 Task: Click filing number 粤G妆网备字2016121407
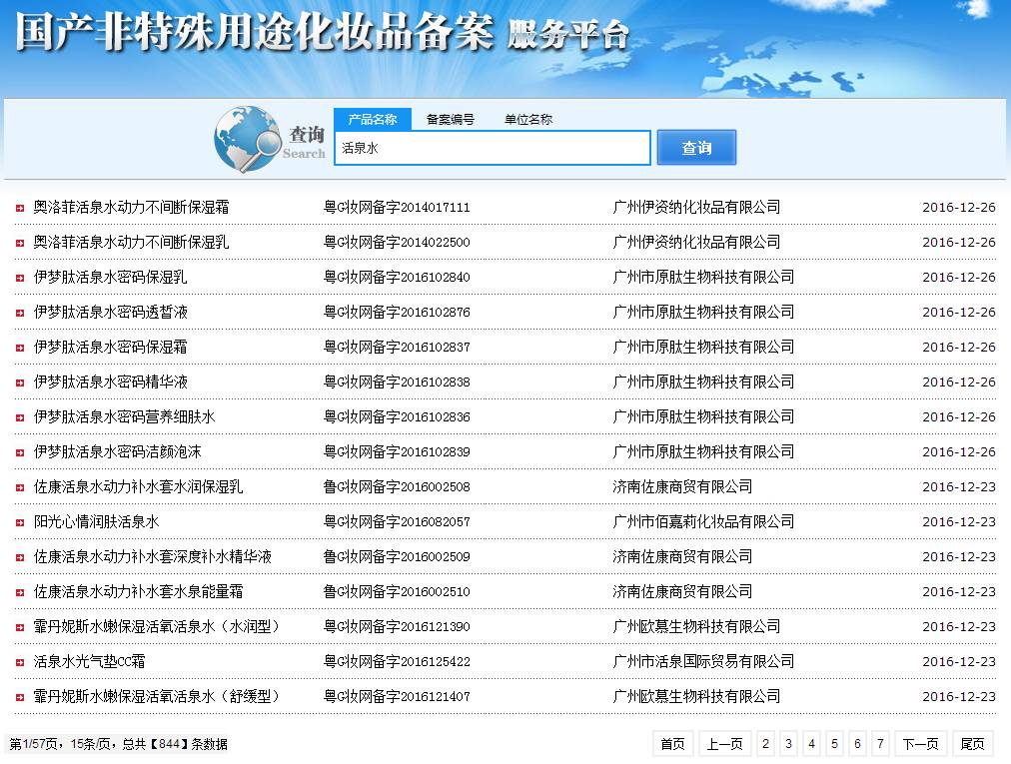point(397,696)
